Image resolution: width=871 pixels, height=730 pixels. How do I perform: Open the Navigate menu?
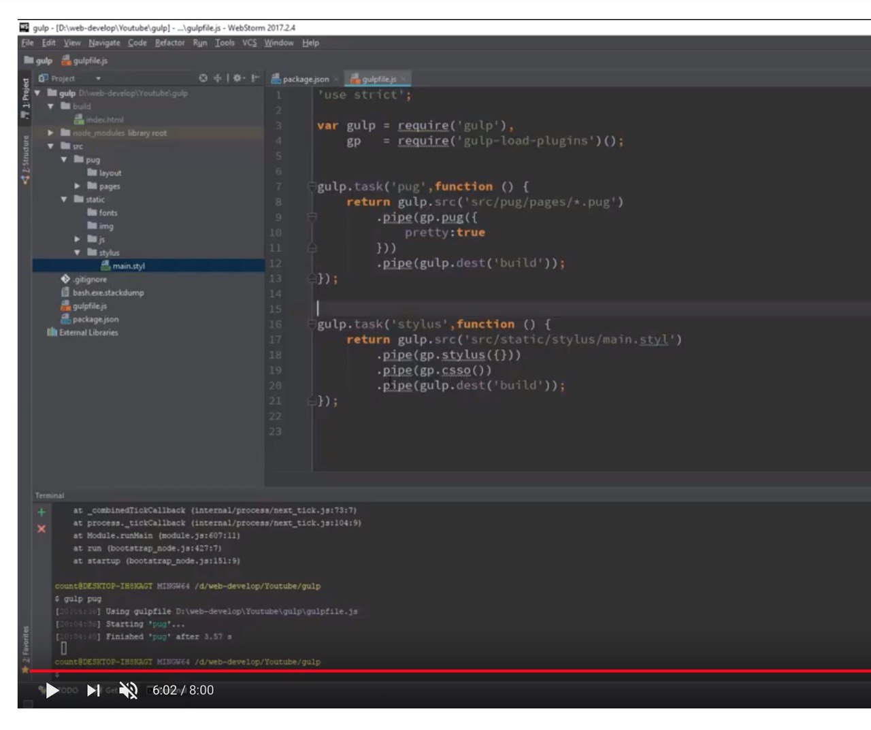[x=104, y=43]
